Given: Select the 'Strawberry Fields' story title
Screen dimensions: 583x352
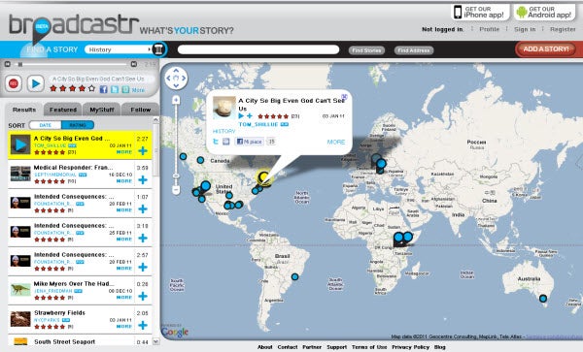Looking at the screenshot, I should tap(59, 312).
